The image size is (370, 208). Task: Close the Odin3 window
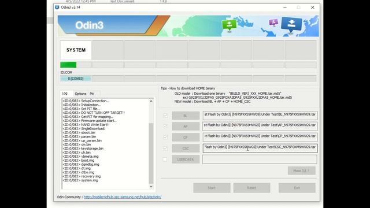(313, 8)
